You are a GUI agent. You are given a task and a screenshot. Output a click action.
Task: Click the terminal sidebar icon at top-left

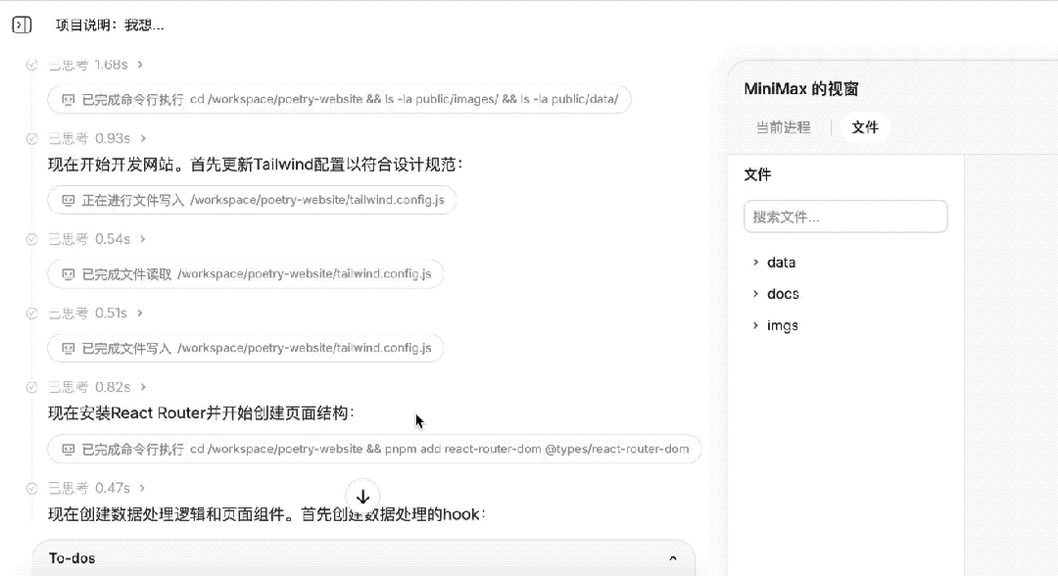point(22,24)
